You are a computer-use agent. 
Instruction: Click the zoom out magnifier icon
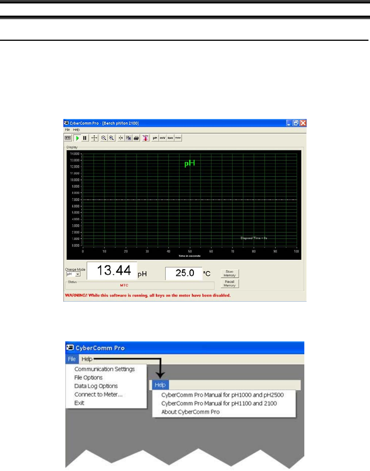click(103, 138)
